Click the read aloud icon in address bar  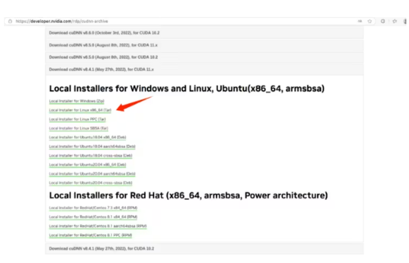(359, 21)
